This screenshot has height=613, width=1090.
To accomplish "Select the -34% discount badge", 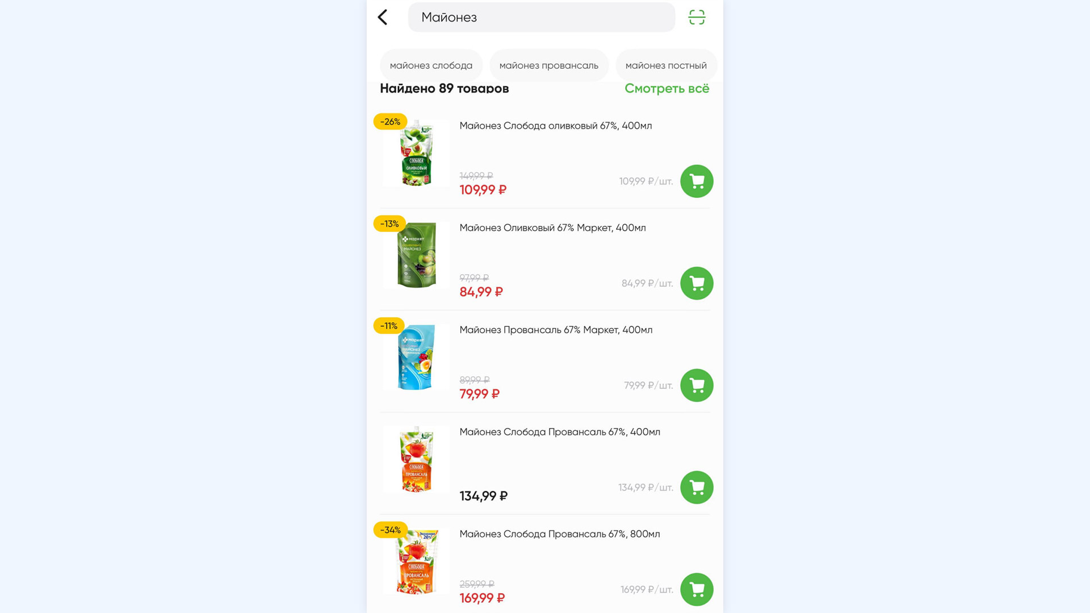I will (x=391, y=530).
